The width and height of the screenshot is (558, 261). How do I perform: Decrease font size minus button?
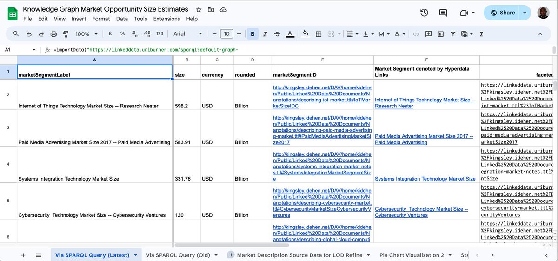pyautogui.click(x=214, y=34)
